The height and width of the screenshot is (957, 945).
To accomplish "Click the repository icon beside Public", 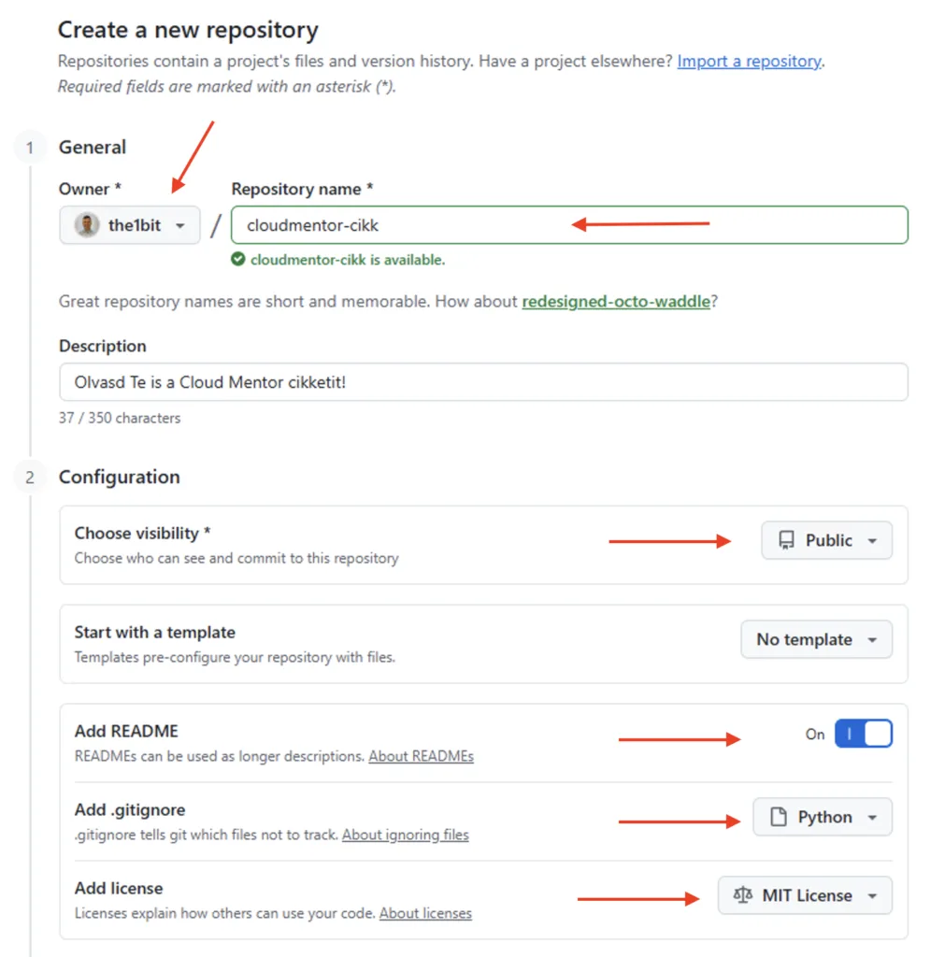I will click(786, 540).
